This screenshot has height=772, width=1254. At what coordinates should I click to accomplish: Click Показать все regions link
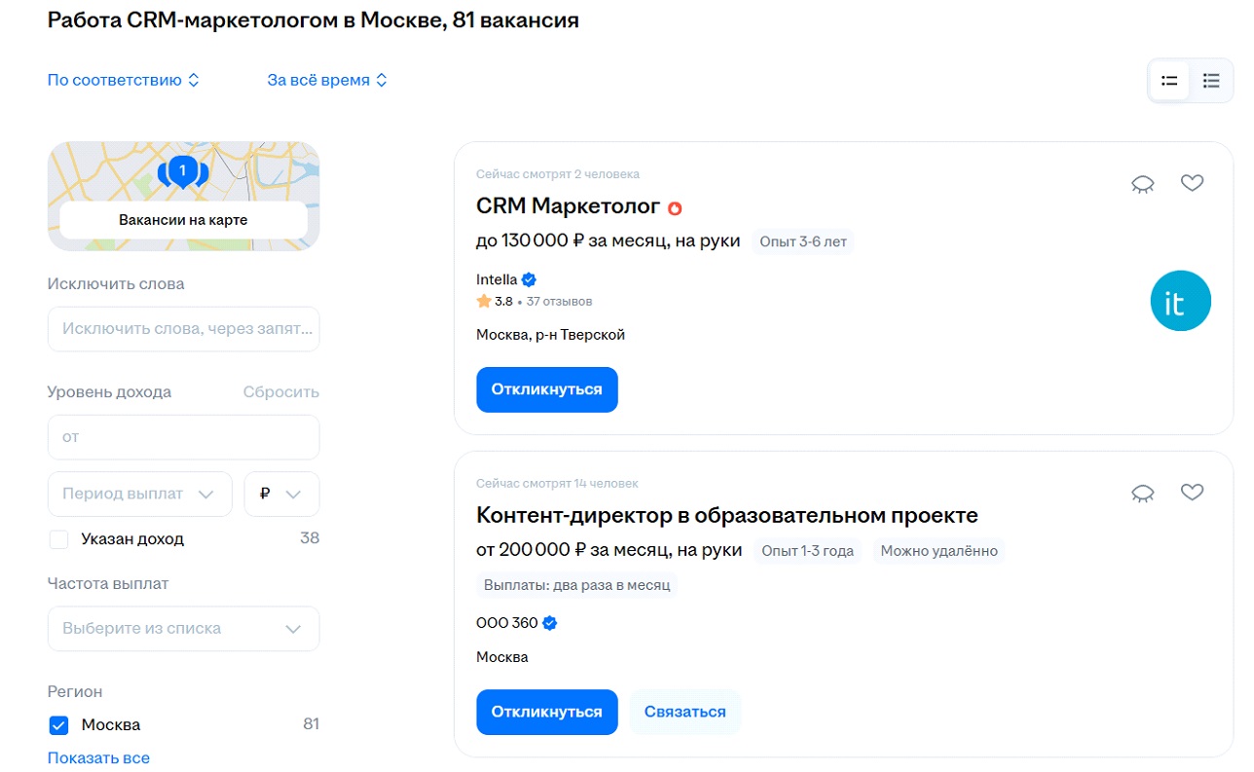click(98, 758)
